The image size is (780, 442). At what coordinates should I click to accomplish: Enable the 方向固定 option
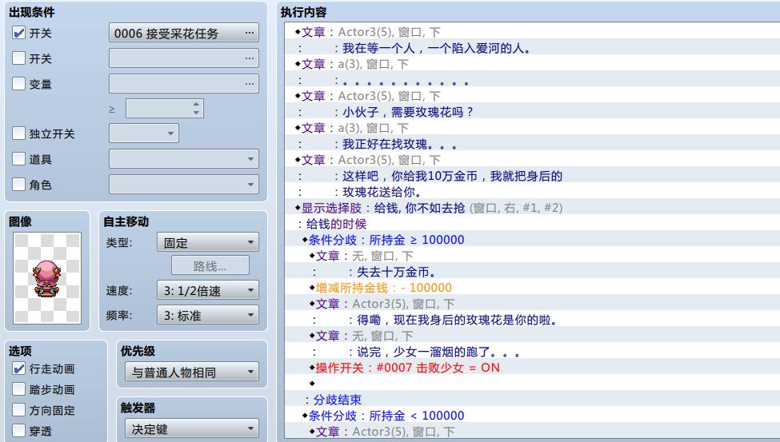click(x=19, y=410)
